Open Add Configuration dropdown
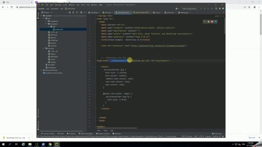This screenshot has width=262, height=147. [190, 9]
